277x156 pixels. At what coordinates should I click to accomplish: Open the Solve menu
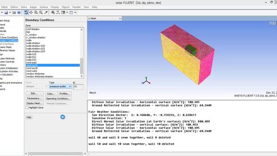24,7
